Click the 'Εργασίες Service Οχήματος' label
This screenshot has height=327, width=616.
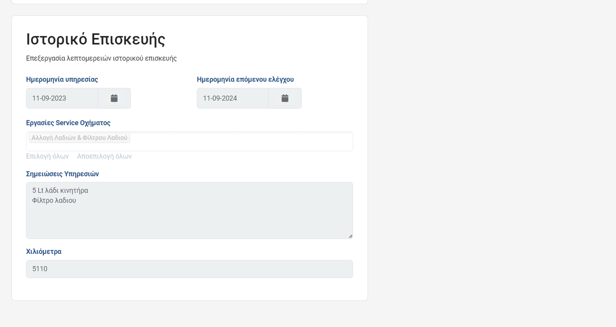[68, 123]
